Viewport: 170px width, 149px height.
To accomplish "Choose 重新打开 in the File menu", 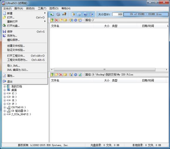I will tap(25, 22).
